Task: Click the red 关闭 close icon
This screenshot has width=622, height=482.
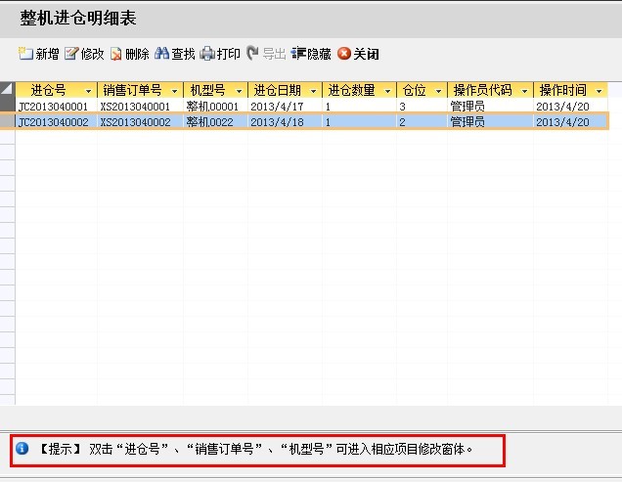Action: (x=344, y=53)
